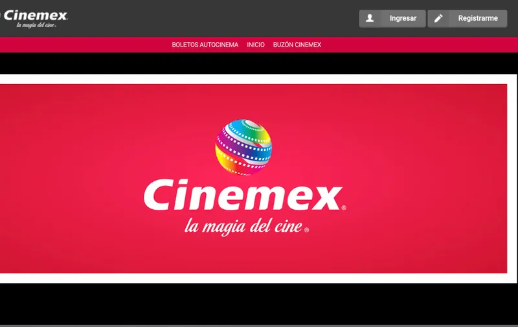
Task: Open Buzón Cinemex menu item
Action: 297,45
